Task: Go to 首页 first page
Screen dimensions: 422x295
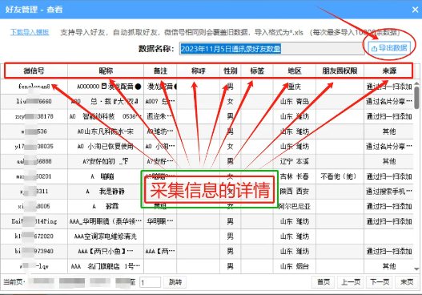Action: point(324,282)
